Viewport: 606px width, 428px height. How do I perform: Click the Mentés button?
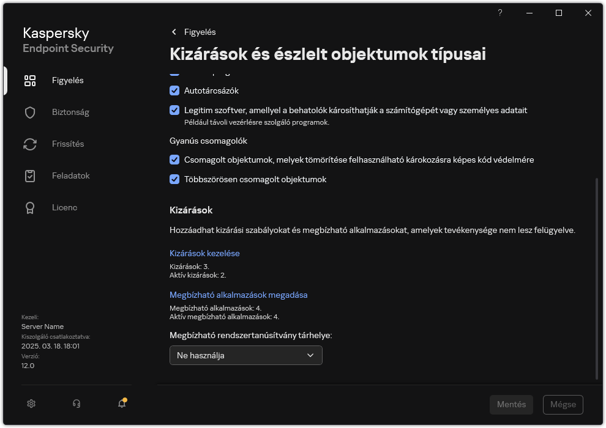pos(511,404)
